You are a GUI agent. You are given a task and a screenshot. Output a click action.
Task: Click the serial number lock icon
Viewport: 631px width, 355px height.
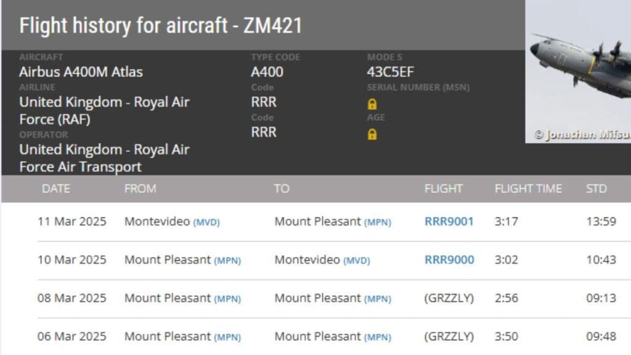372,104
